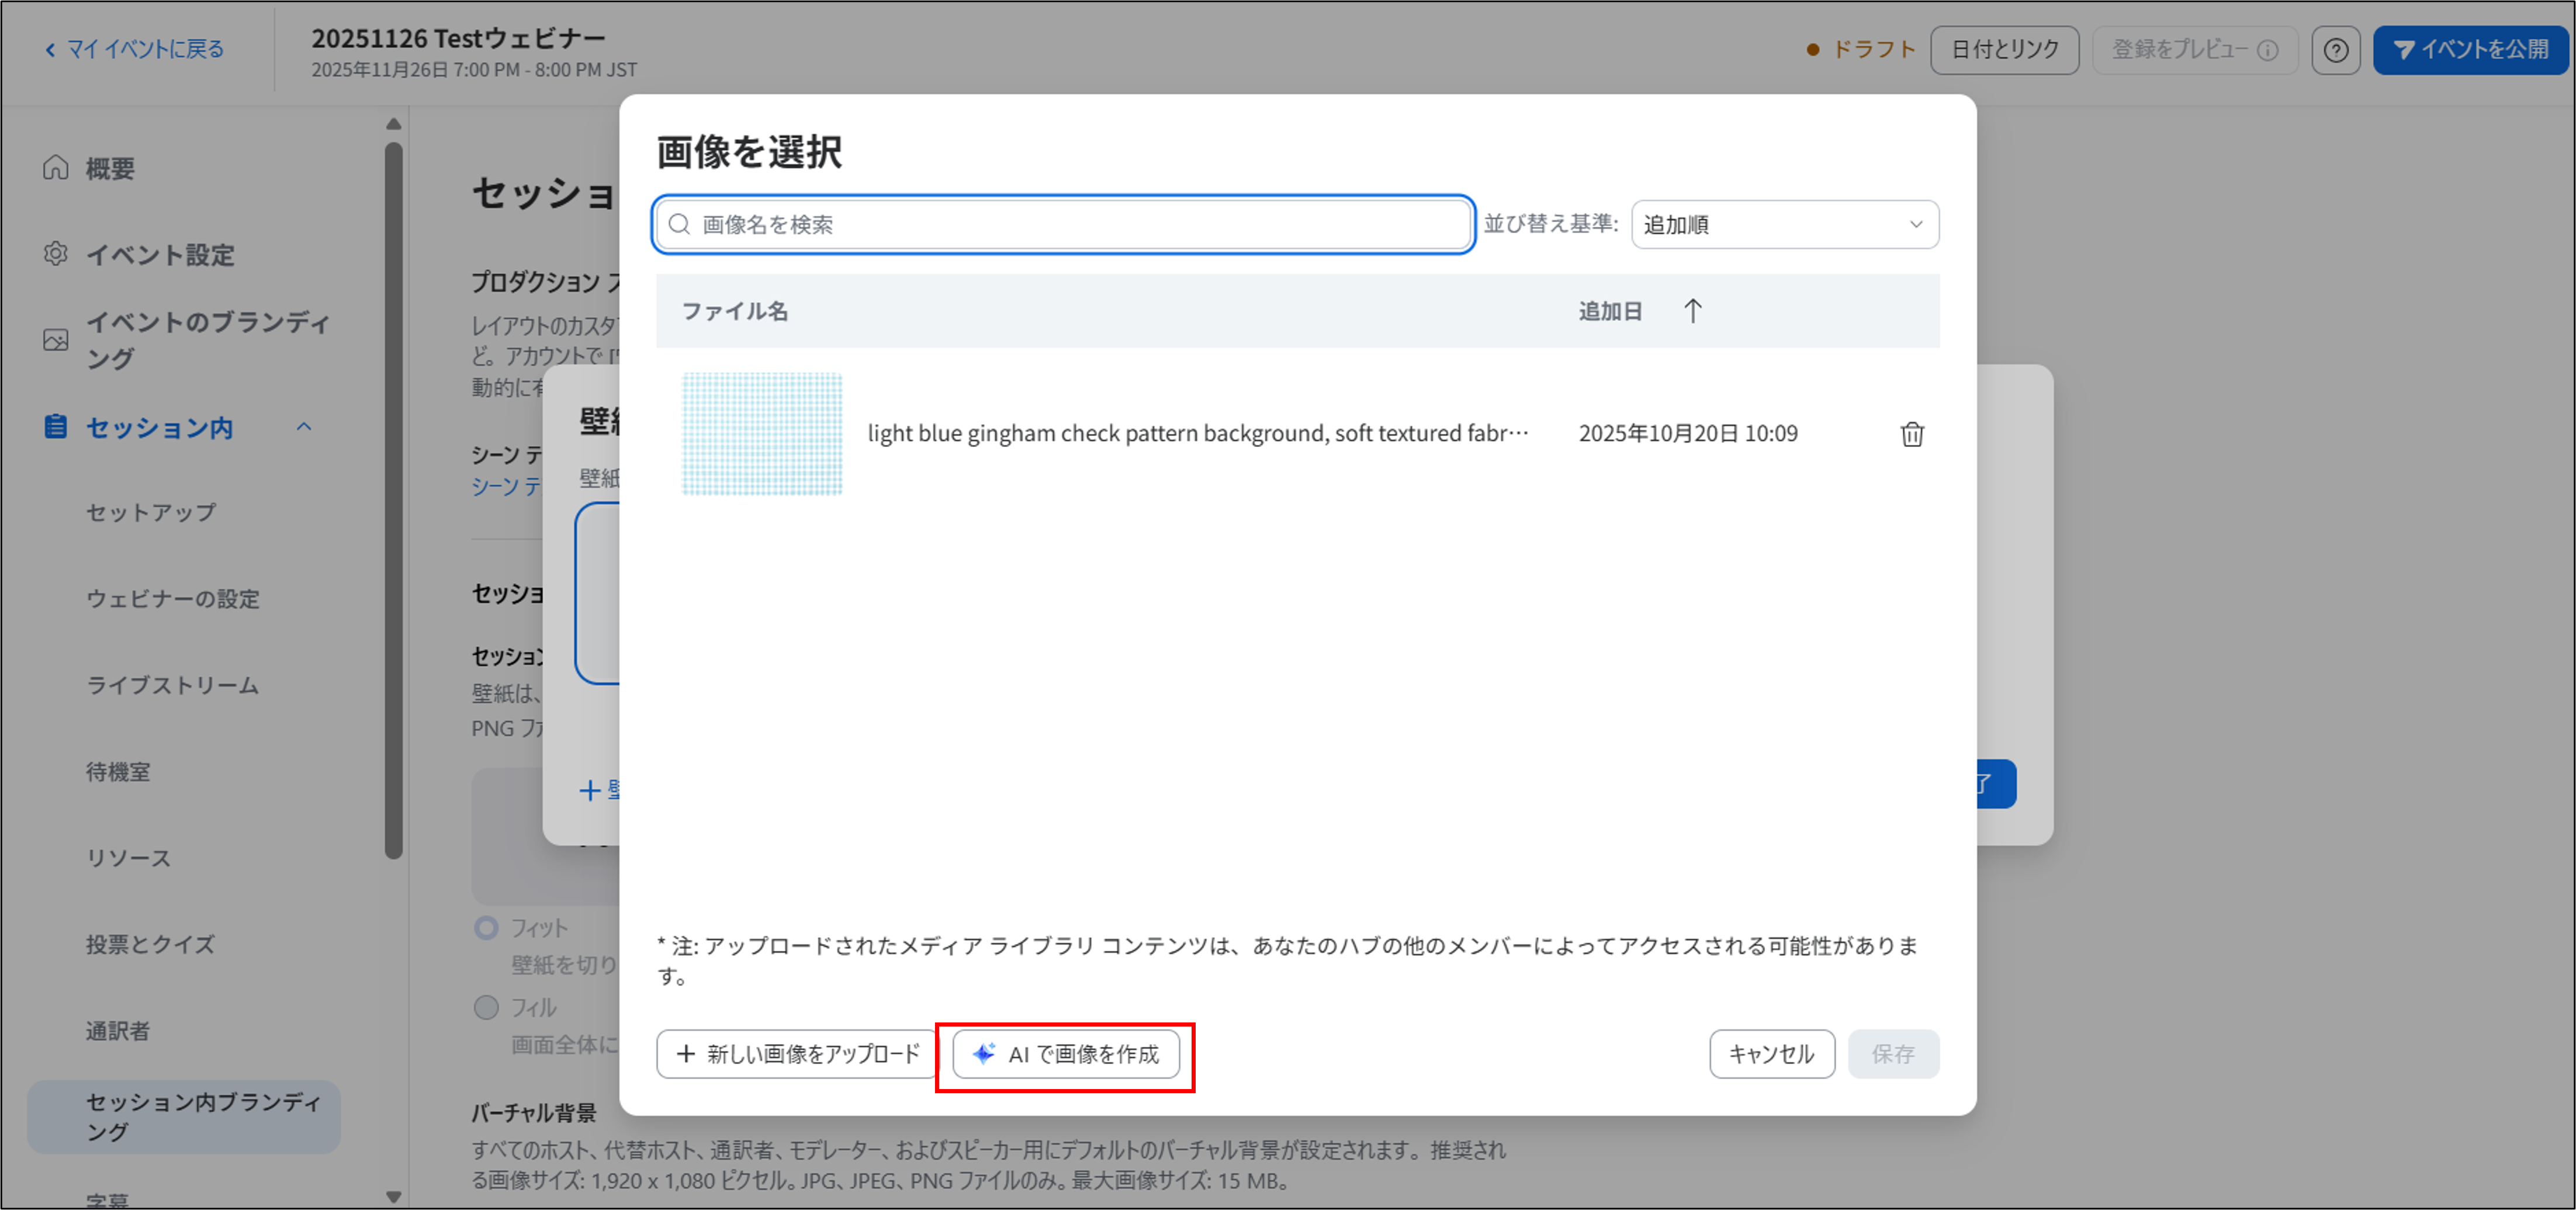
Task: Click the sidebar scroll-down arrow
Action: (394, 1196)
